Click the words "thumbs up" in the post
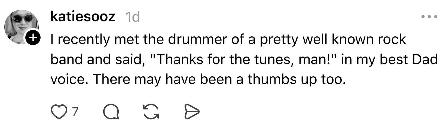 click(x=280, y=79)
